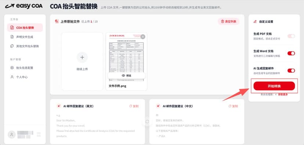Click the menu icon beside the user name

(39, 134)
